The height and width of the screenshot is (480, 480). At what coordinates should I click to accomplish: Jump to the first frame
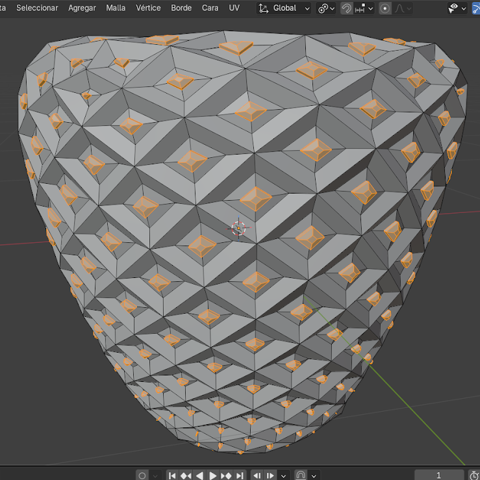(x=173, y=475)
